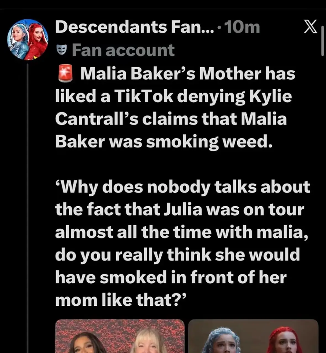Open the left attached photo thumbnail
The image size is (326, 353).
click(120, 336)
